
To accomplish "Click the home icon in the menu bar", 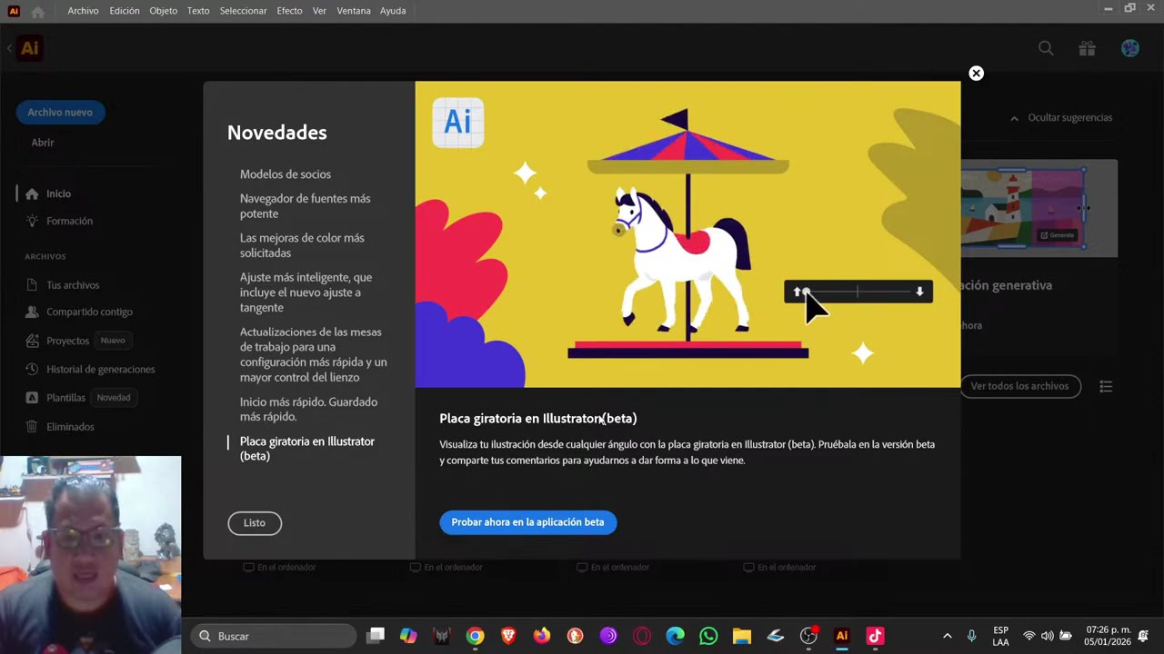I will 37,12.
